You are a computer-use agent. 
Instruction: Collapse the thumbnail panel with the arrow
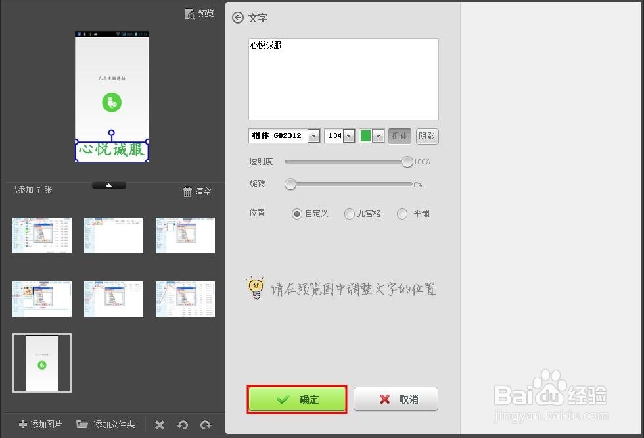[x=108, y=185]
